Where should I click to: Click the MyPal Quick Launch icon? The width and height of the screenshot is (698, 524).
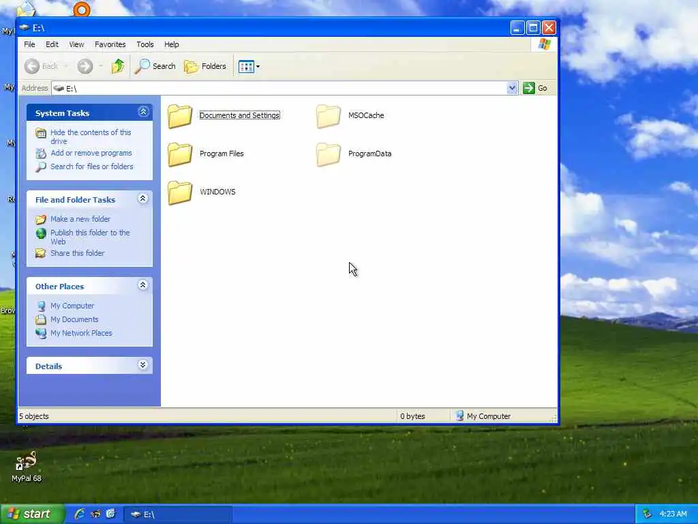point(95,514)
